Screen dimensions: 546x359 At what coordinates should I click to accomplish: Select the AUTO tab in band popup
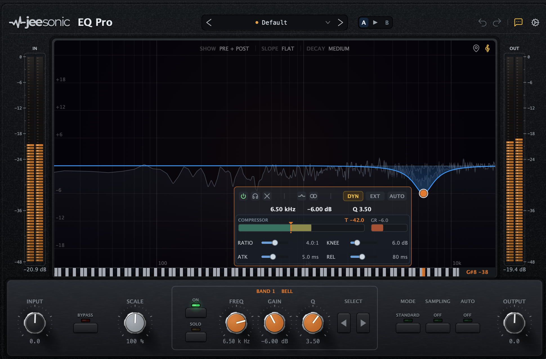click(397, 196)
